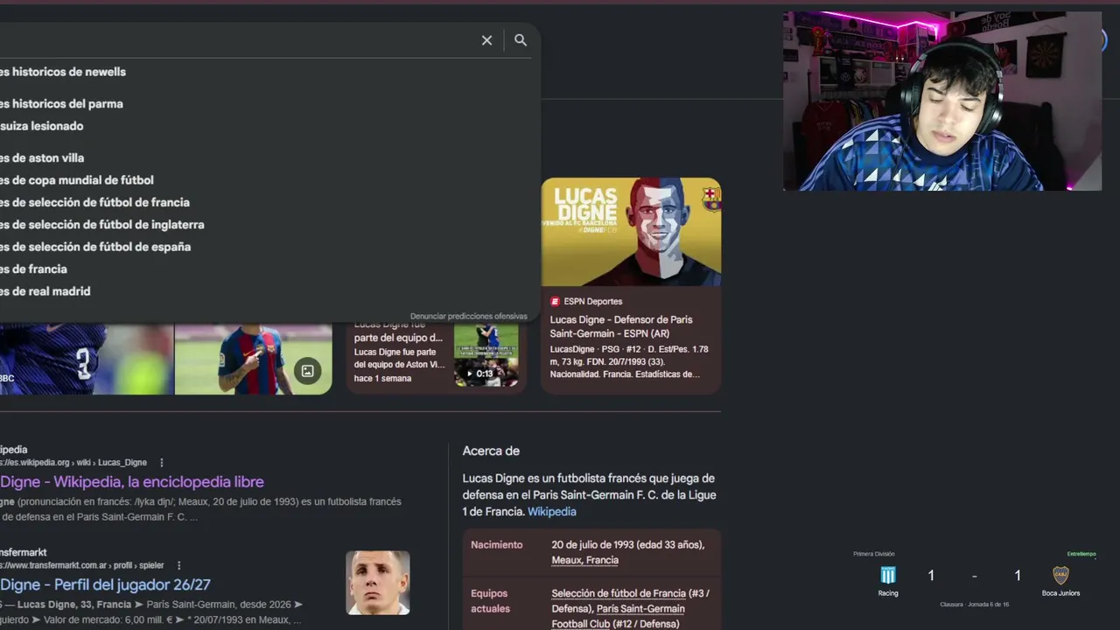Click the ESPN Deportes logo icon
This screenshot has height=630, width=1120.
[555, 301]
